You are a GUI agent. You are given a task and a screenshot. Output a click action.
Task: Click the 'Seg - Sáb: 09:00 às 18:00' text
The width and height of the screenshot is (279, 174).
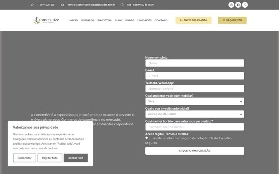coord(140,5)
